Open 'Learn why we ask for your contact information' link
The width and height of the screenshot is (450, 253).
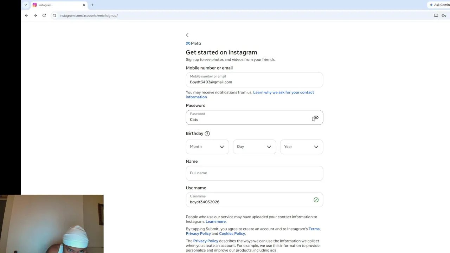tap(250, 95)
